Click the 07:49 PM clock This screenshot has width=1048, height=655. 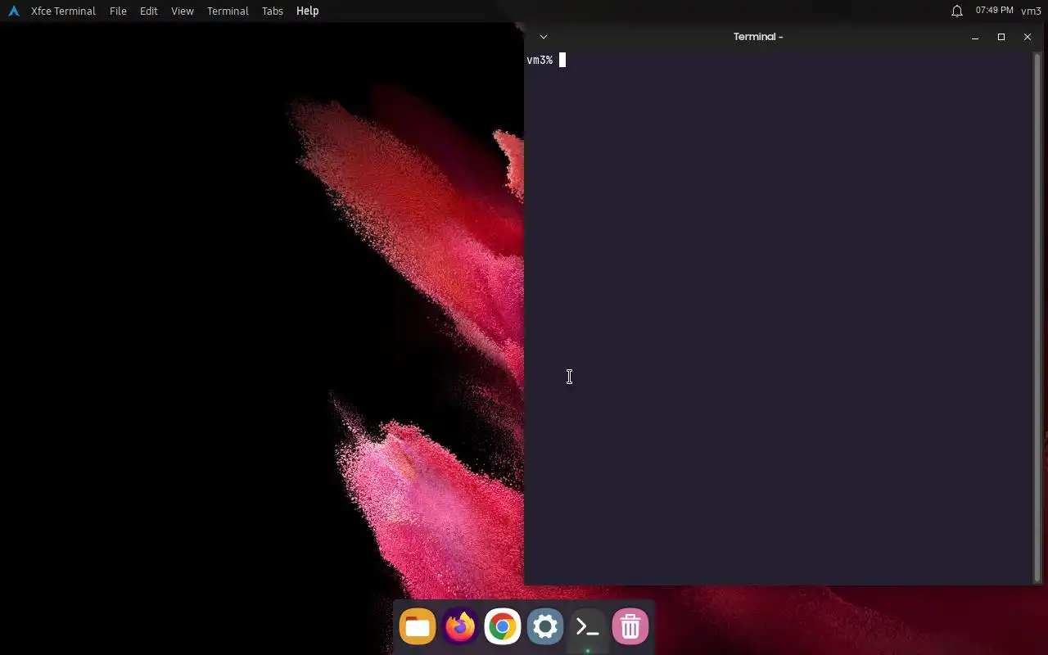point(995,11)
